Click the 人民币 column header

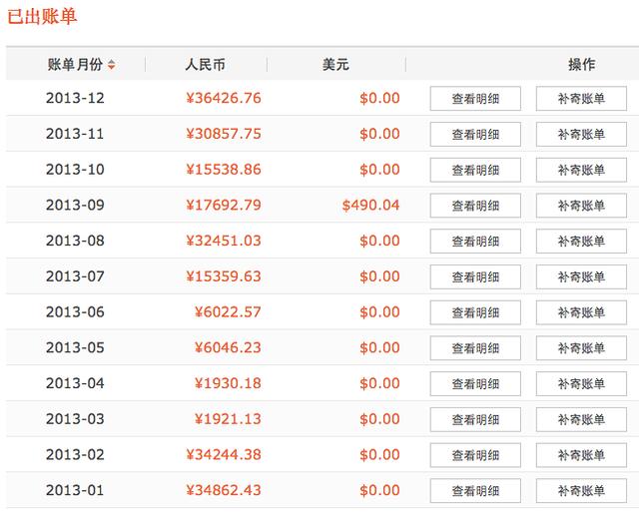click(x=205, y=65)
